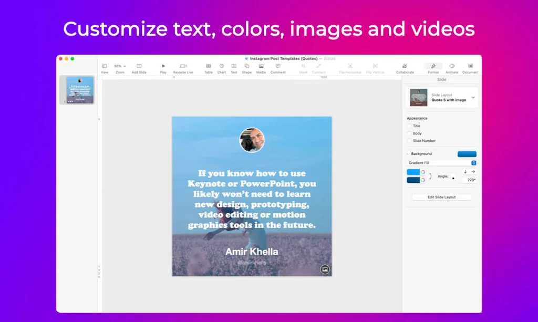Enable the Title checkbox in Appearance

click(409, 126)
